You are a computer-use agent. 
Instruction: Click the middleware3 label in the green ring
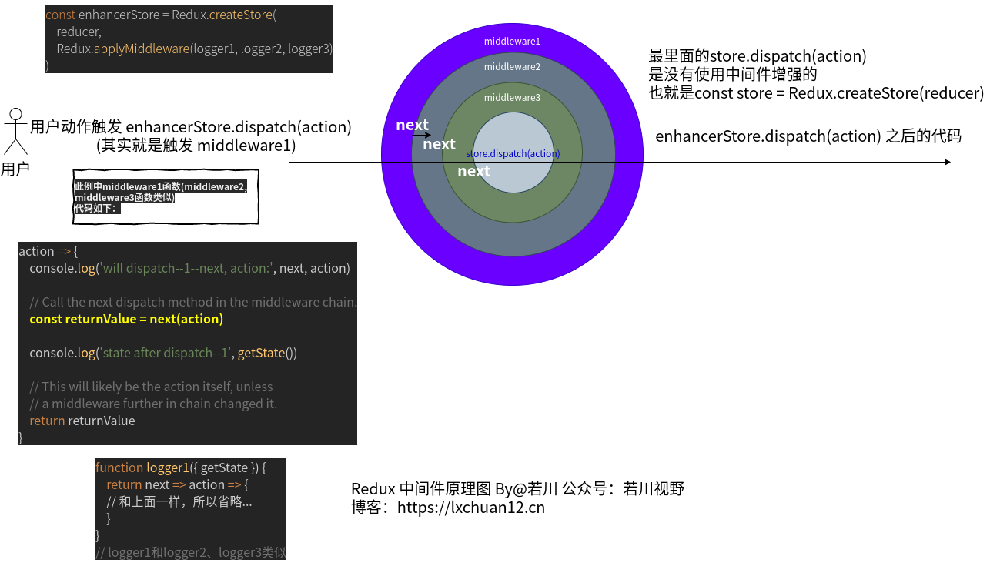click(512, 98)
